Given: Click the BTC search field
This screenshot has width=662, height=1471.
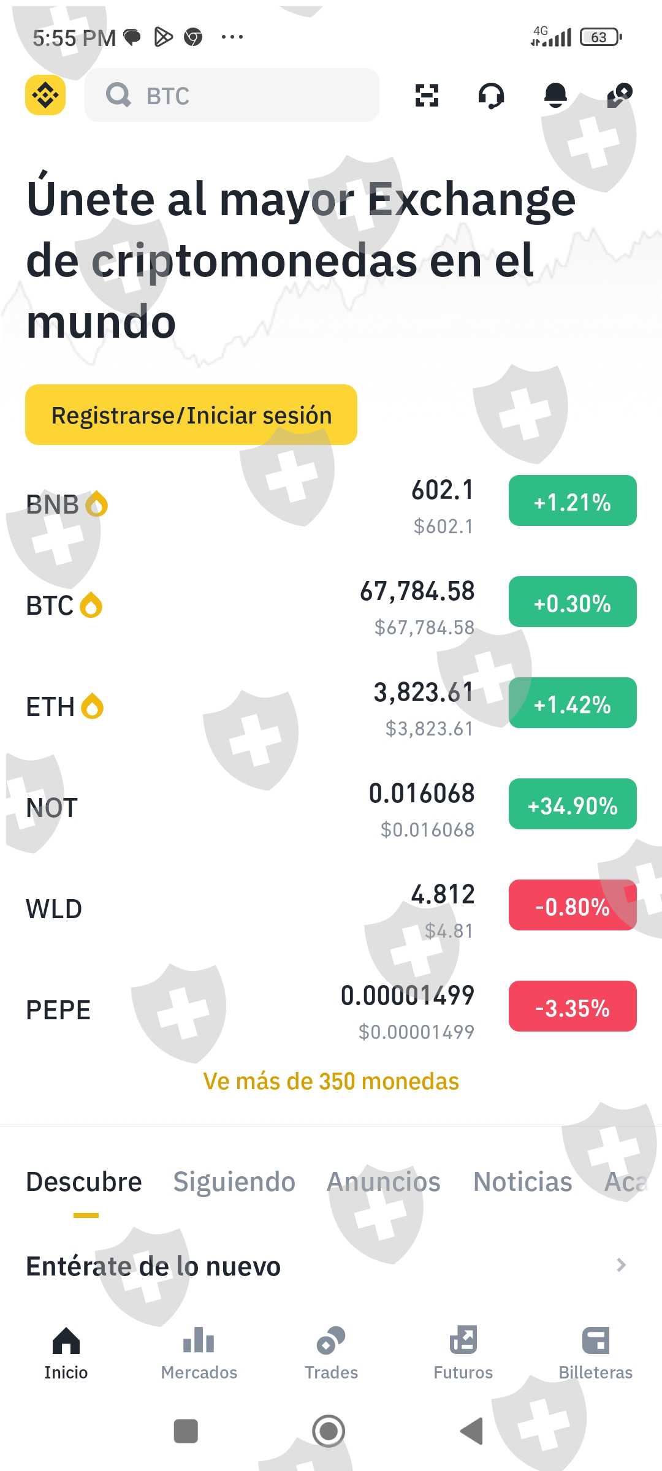Looking at the screenshot, I should [232, 96].
